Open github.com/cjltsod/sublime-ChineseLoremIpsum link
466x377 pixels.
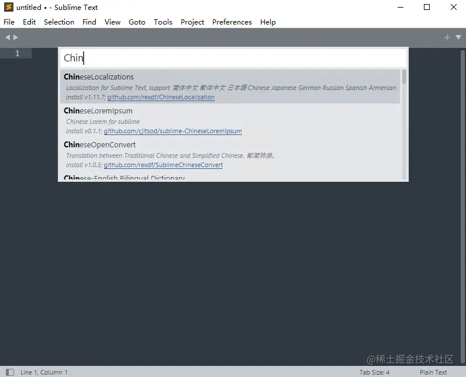pos(172,131)
